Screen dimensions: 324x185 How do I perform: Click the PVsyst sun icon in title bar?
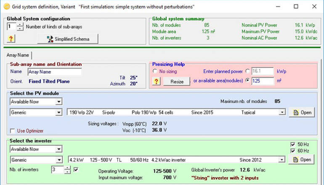pos(7,7)
